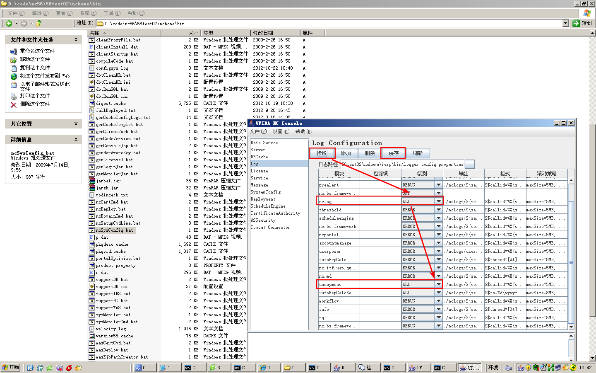
Task: Select the velocity.log file name
Action: [x=111, y=329]
